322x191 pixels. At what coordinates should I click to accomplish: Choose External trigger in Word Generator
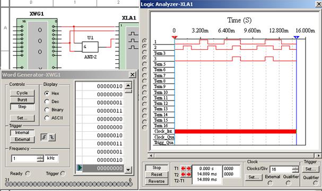tap(22, 139)
